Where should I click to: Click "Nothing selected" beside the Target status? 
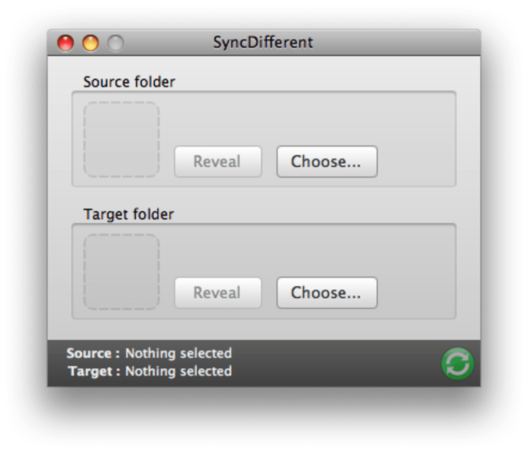179,371
